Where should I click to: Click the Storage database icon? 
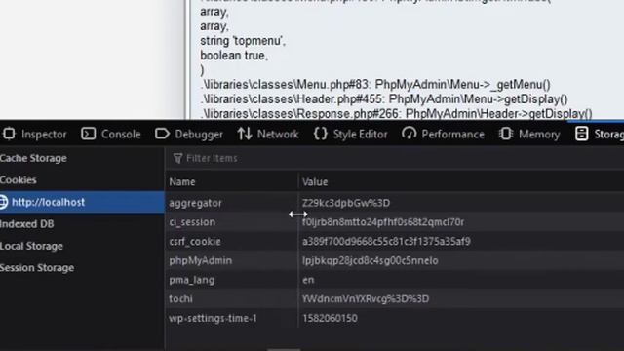pos(582,134)
